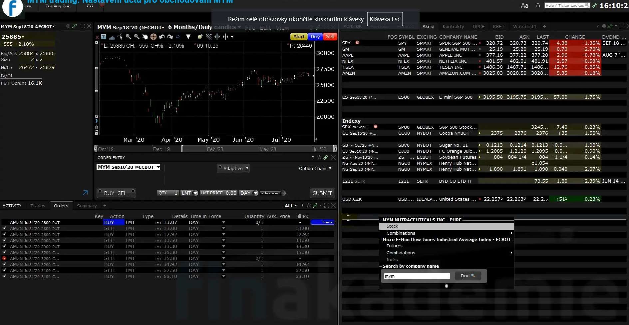
Task: Click the red Sell button on chart
Action: [330, 37]
